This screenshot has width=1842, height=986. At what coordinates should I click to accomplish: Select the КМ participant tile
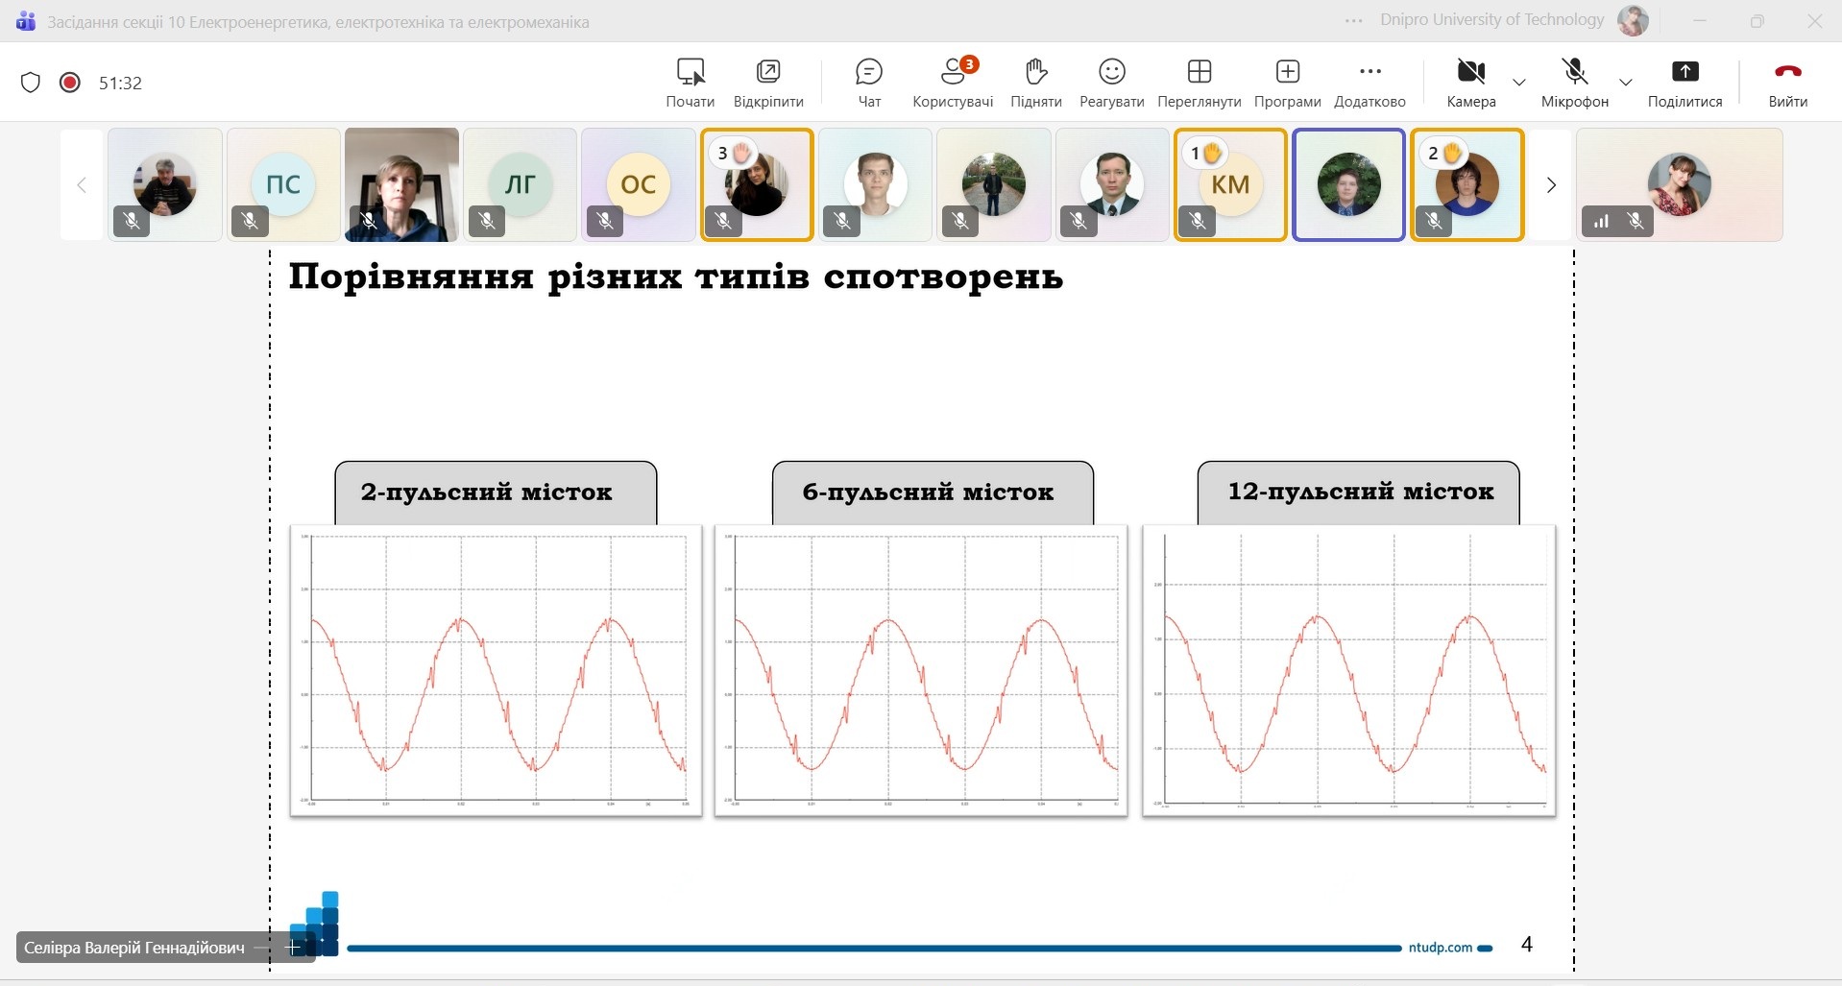(1230, 184)
